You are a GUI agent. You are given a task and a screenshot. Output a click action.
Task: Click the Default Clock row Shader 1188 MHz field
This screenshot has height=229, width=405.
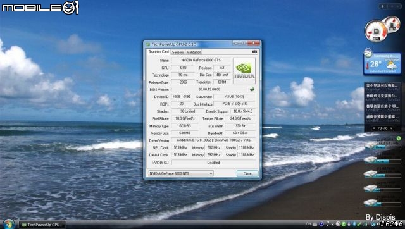pyautogui.click(x=246, y=155)
